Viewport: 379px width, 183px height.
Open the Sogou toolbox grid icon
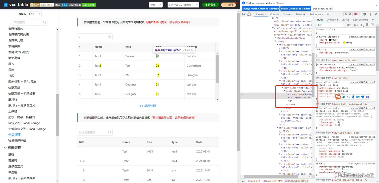[x=367, y=97]
